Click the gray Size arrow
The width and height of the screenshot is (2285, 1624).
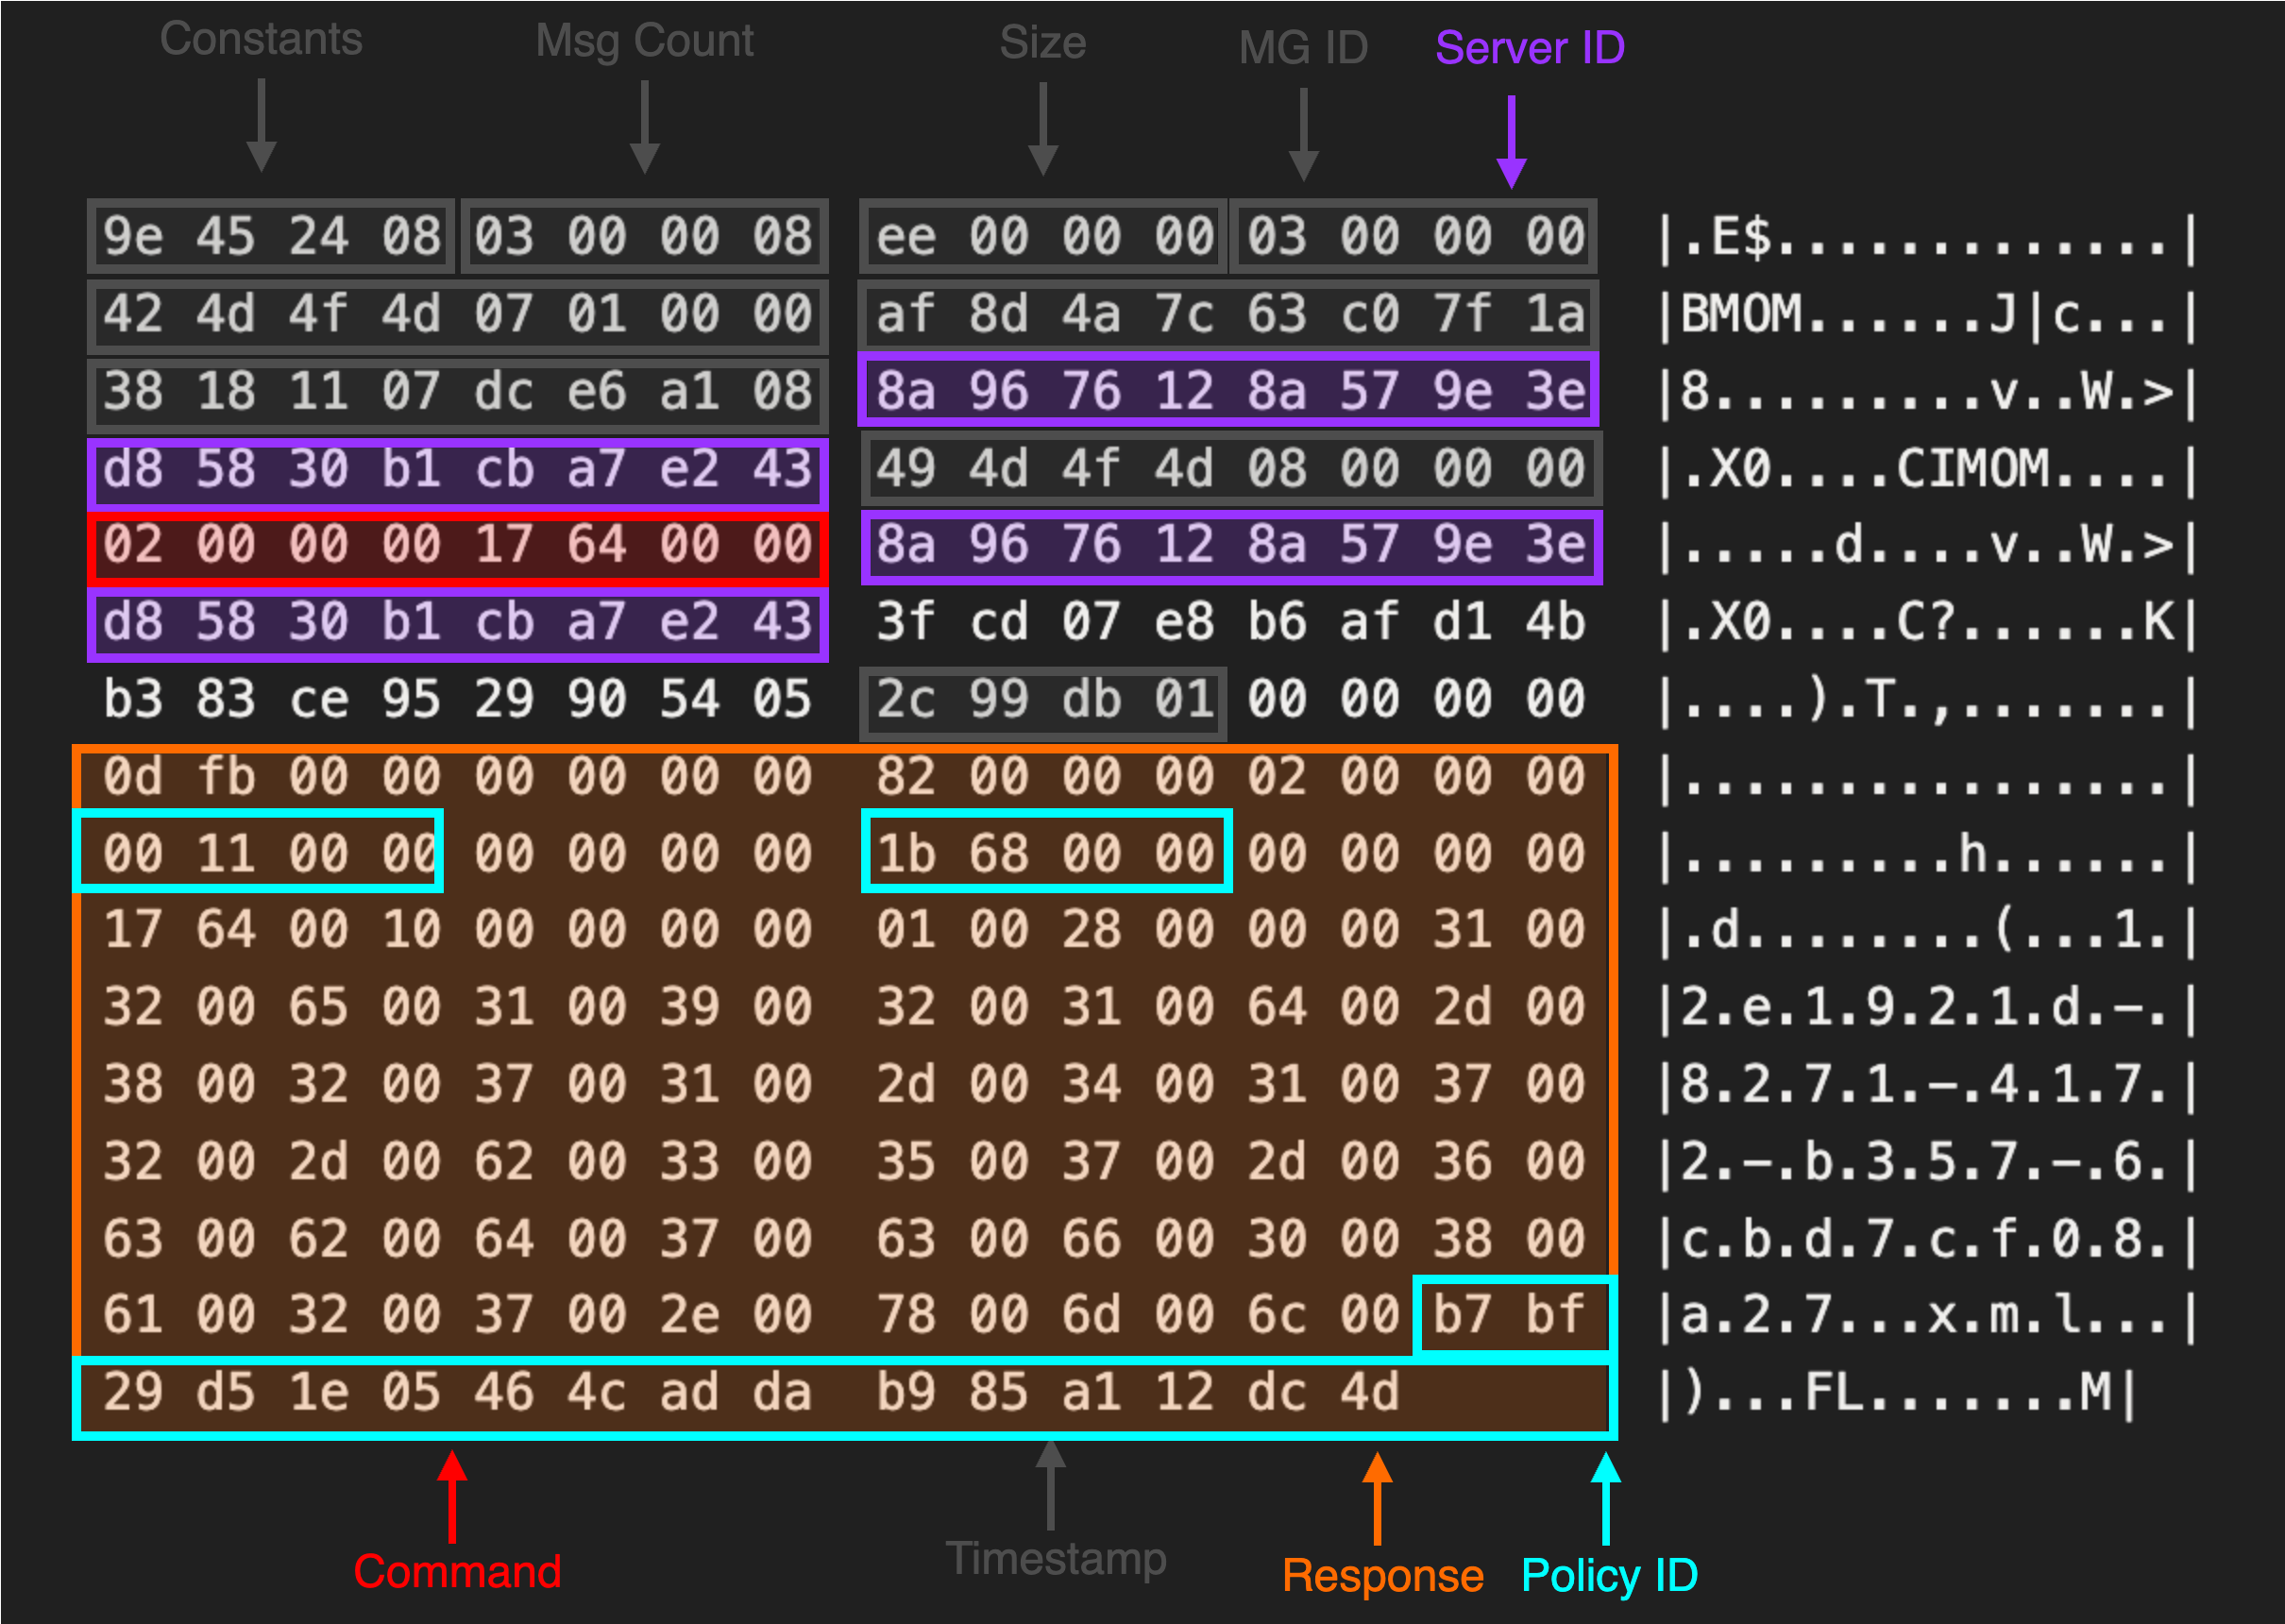(x=1043, y=128)
